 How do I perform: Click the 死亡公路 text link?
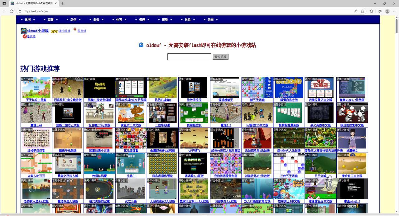point(131,201)
